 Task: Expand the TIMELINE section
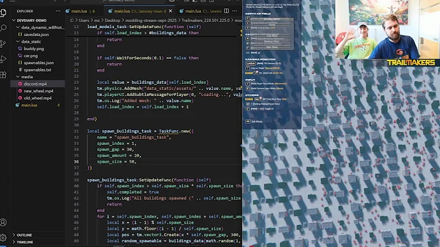13,242
